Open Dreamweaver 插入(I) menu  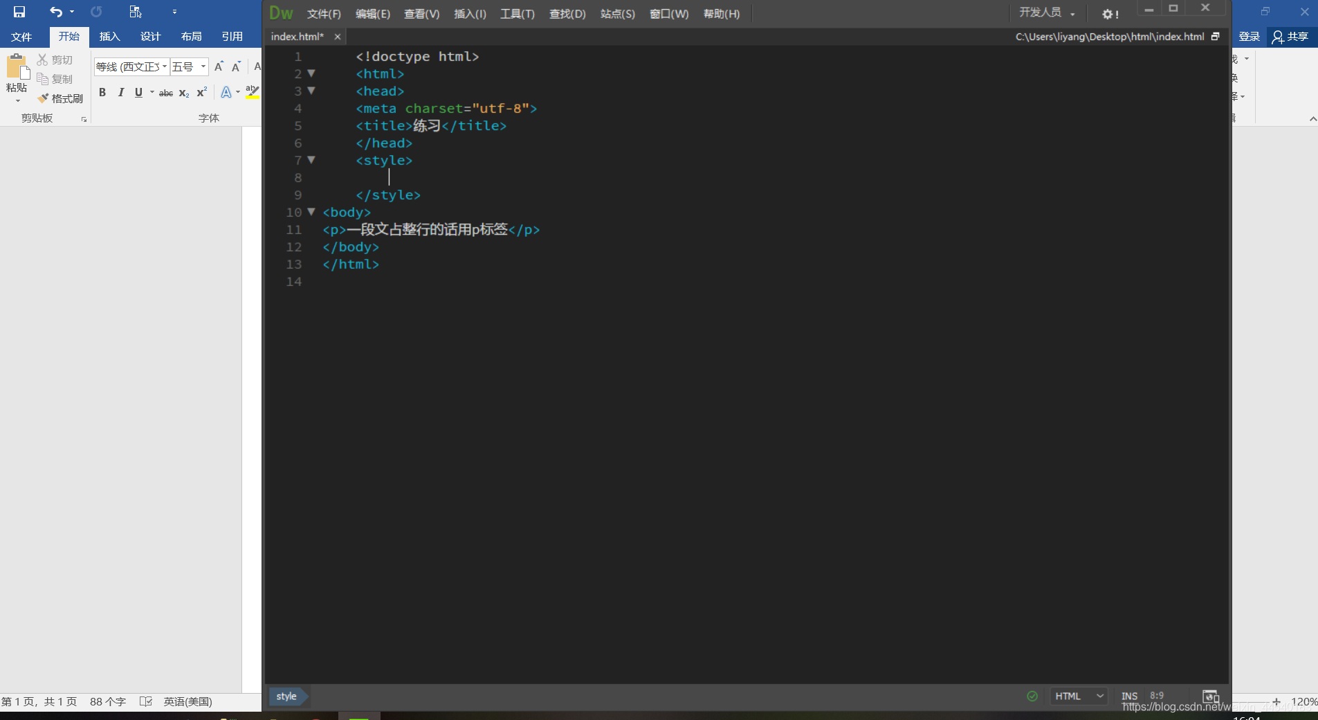(470, 14)
